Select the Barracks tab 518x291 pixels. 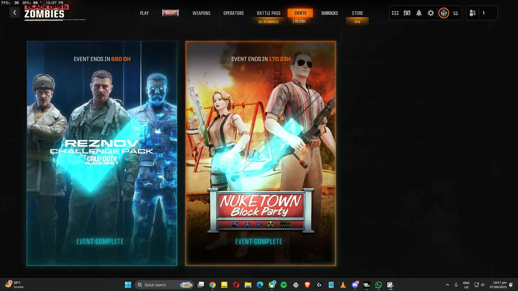pos(329,13)
